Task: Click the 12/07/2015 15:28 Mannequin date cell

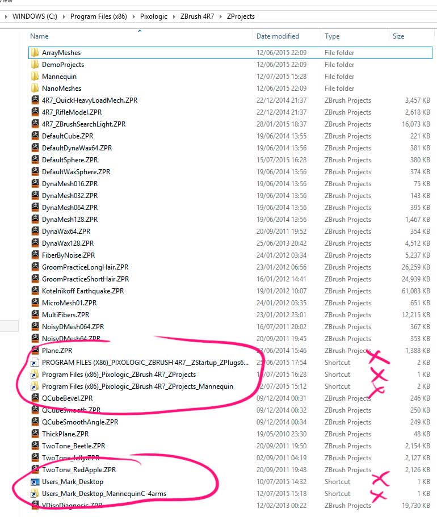Action: coord(281,76)
